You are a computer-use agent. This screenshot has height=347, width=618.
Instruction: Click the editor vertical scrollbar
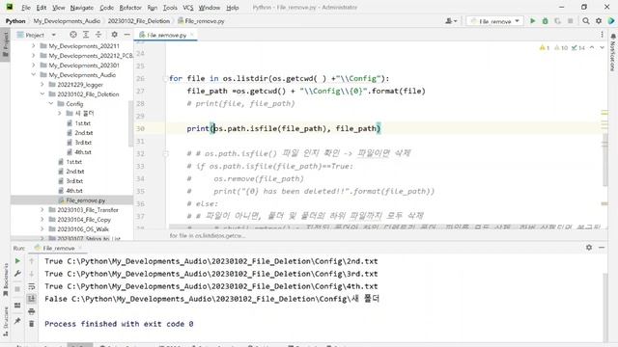pyautogui.click(x=605, y=159)
